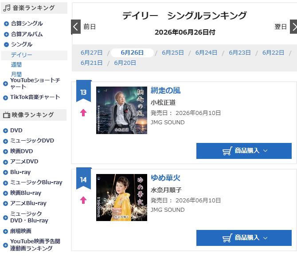Open the 週間 singles ranking
The width and height of the screenshot is (297, 257).
(16, 65)
